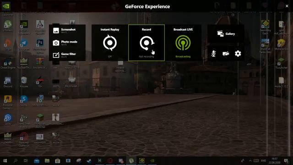This screenshot has width=293, height=165.
Task: Open the Instant Replay panel
Action: pos(110,43)
